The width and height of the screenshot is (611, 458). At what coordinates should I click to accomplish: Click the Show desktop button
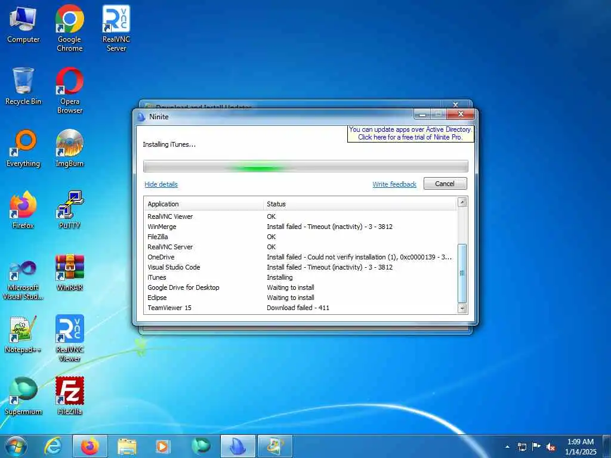pyautogui.click(x=607, y=446)
